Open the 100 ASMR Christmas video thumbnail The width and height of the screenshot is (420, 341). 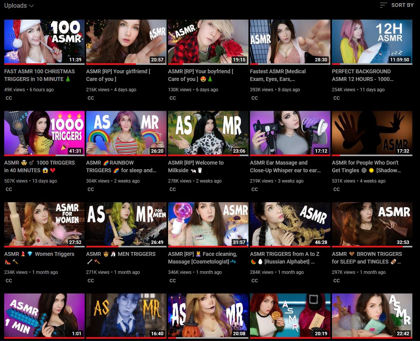click(x=44, y=42)
